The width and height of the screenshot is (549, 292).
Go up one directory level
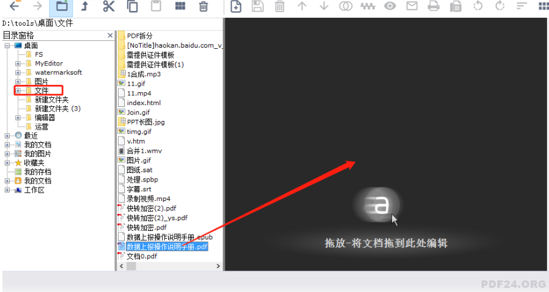click(x=84, y=6)
